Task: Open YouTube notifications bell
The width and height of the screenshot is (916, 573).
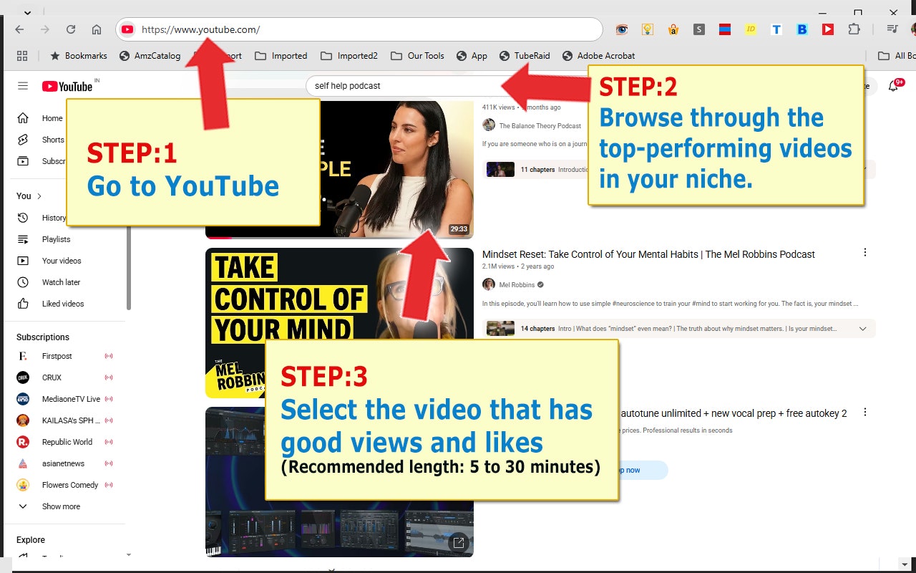Action: click(893, 86)
